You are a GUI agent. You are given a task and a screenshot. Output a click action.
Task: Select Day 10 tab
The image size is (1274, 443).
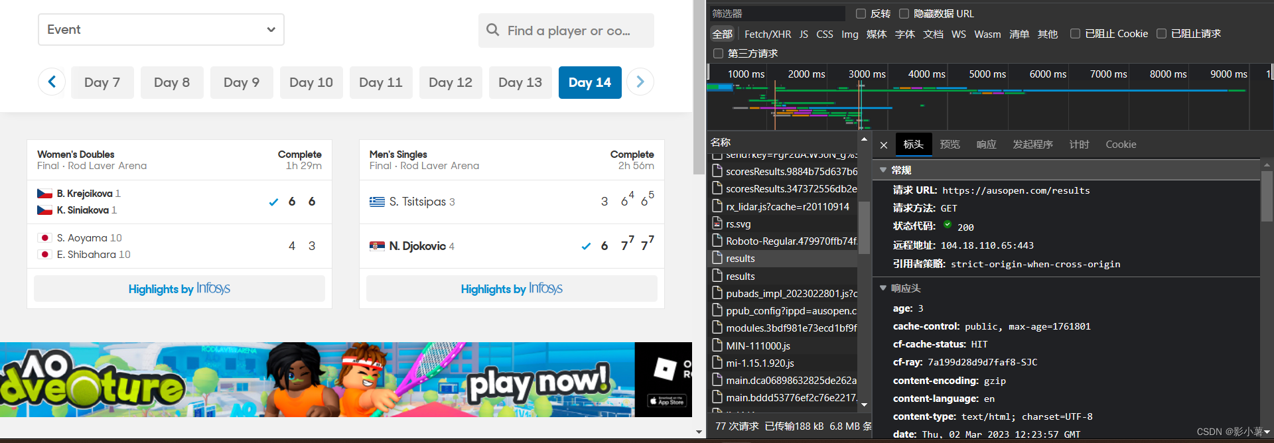pos(311,82)
